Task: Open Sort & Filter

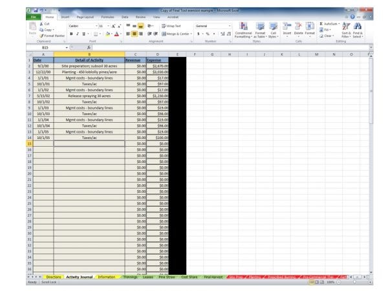Action: pyautogui.click(x=345, y=30)
